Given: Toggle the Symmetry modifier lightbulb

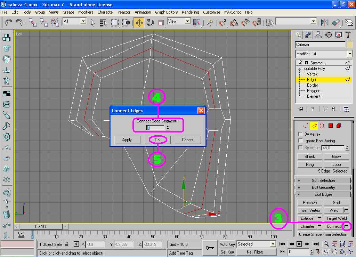Looking at the screenshot, I should tap(300, 63).
